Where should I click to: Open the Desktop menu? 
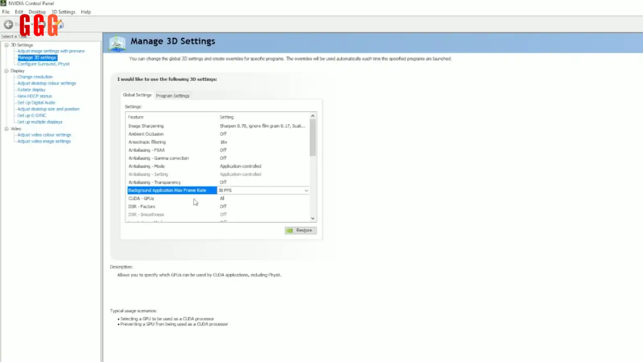point(37,12)
